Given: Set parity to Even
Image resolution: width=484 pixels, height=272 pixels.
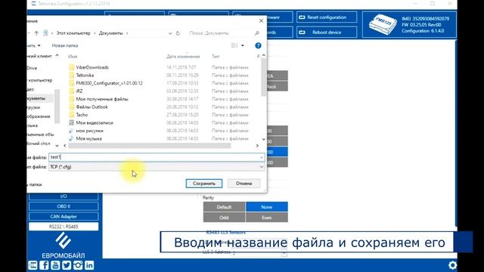Looking at the screenshot, I should [267, 218].
